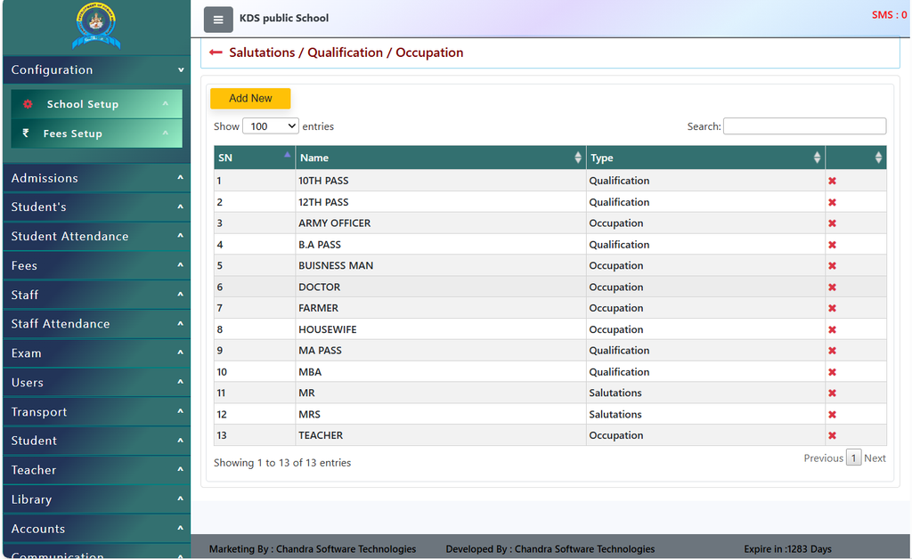The height and width of the screenshot is (559, 912).
Task: Delete the DOCTOR row
Action: [x=832, y=287]
